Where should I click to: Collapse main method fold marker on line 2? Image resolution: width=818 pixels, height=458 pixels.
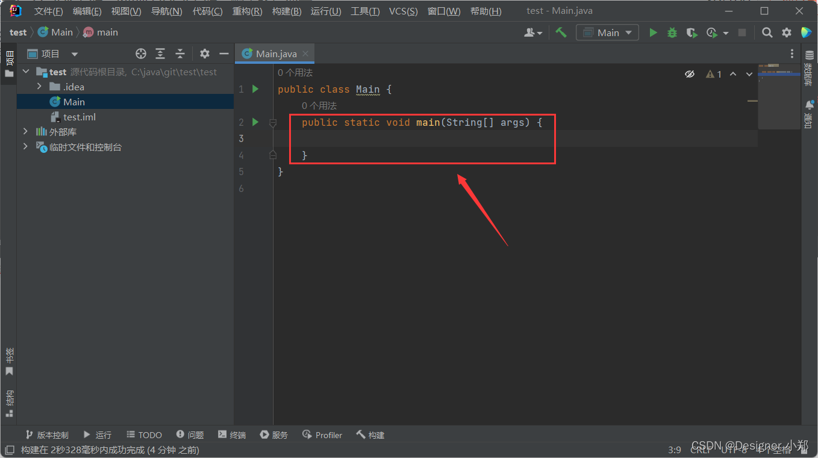273,122
